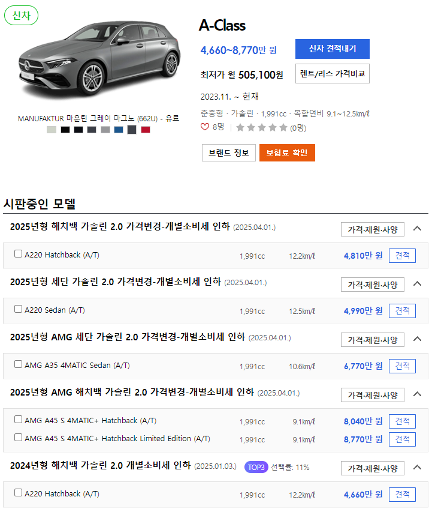Check the 2025 A220 Hatchback 4,810만 원 checkbox
The height and width of the screenshot is (509, 432).
(19, 254)
